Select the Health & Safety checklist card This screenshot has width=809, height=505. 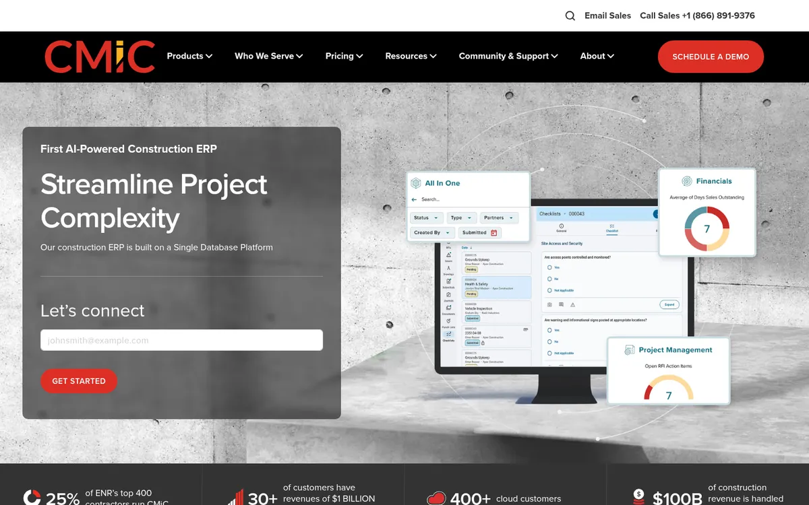(497, 288)
